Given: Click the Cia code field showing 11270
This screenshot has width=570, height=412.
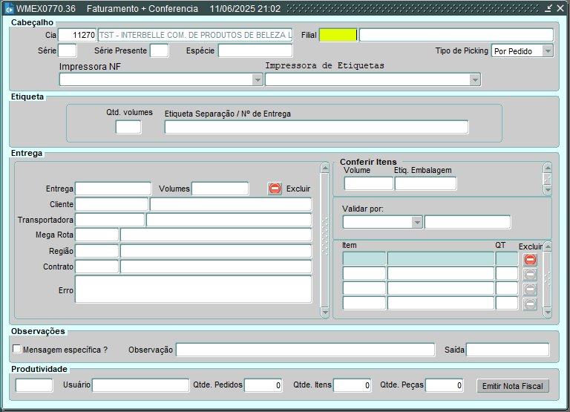Looking at the screenshot, I should point(77,35).
